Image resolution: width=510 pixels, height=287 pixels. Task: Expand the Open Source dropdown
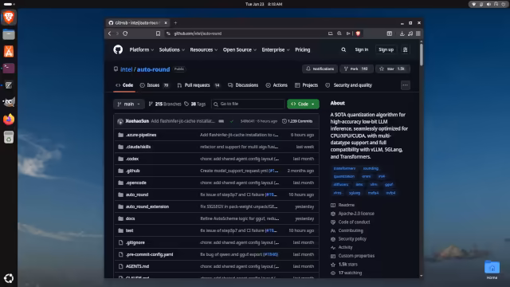pos(239,49)
